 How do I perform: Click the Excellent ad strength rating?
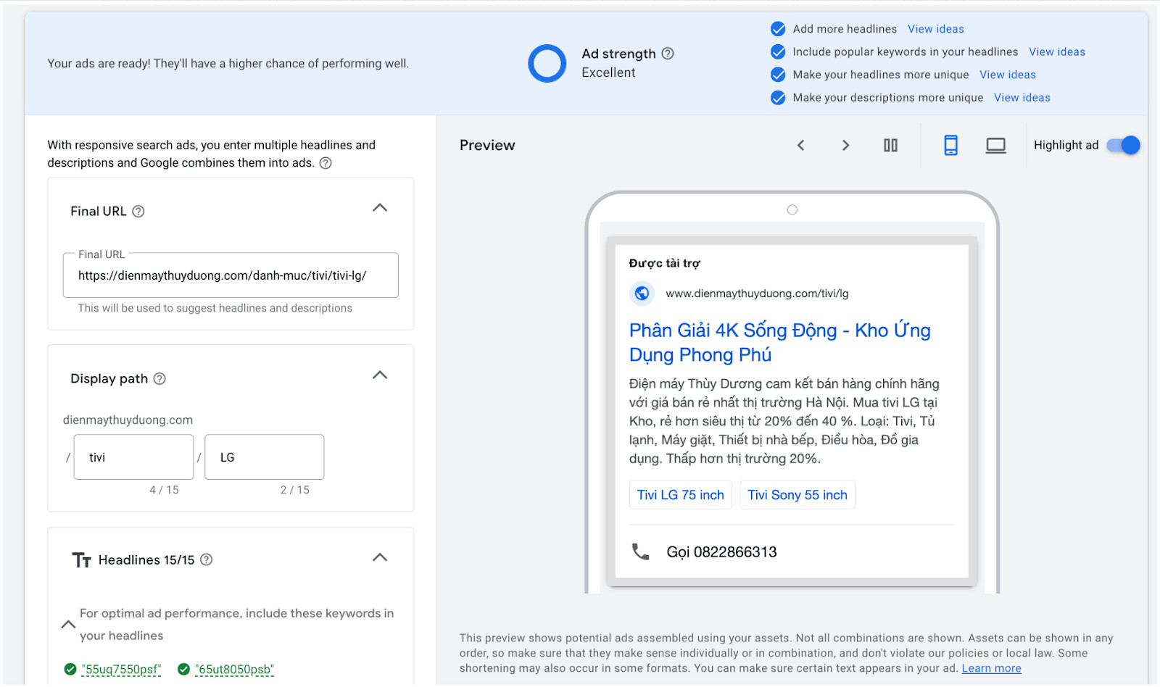608,73
